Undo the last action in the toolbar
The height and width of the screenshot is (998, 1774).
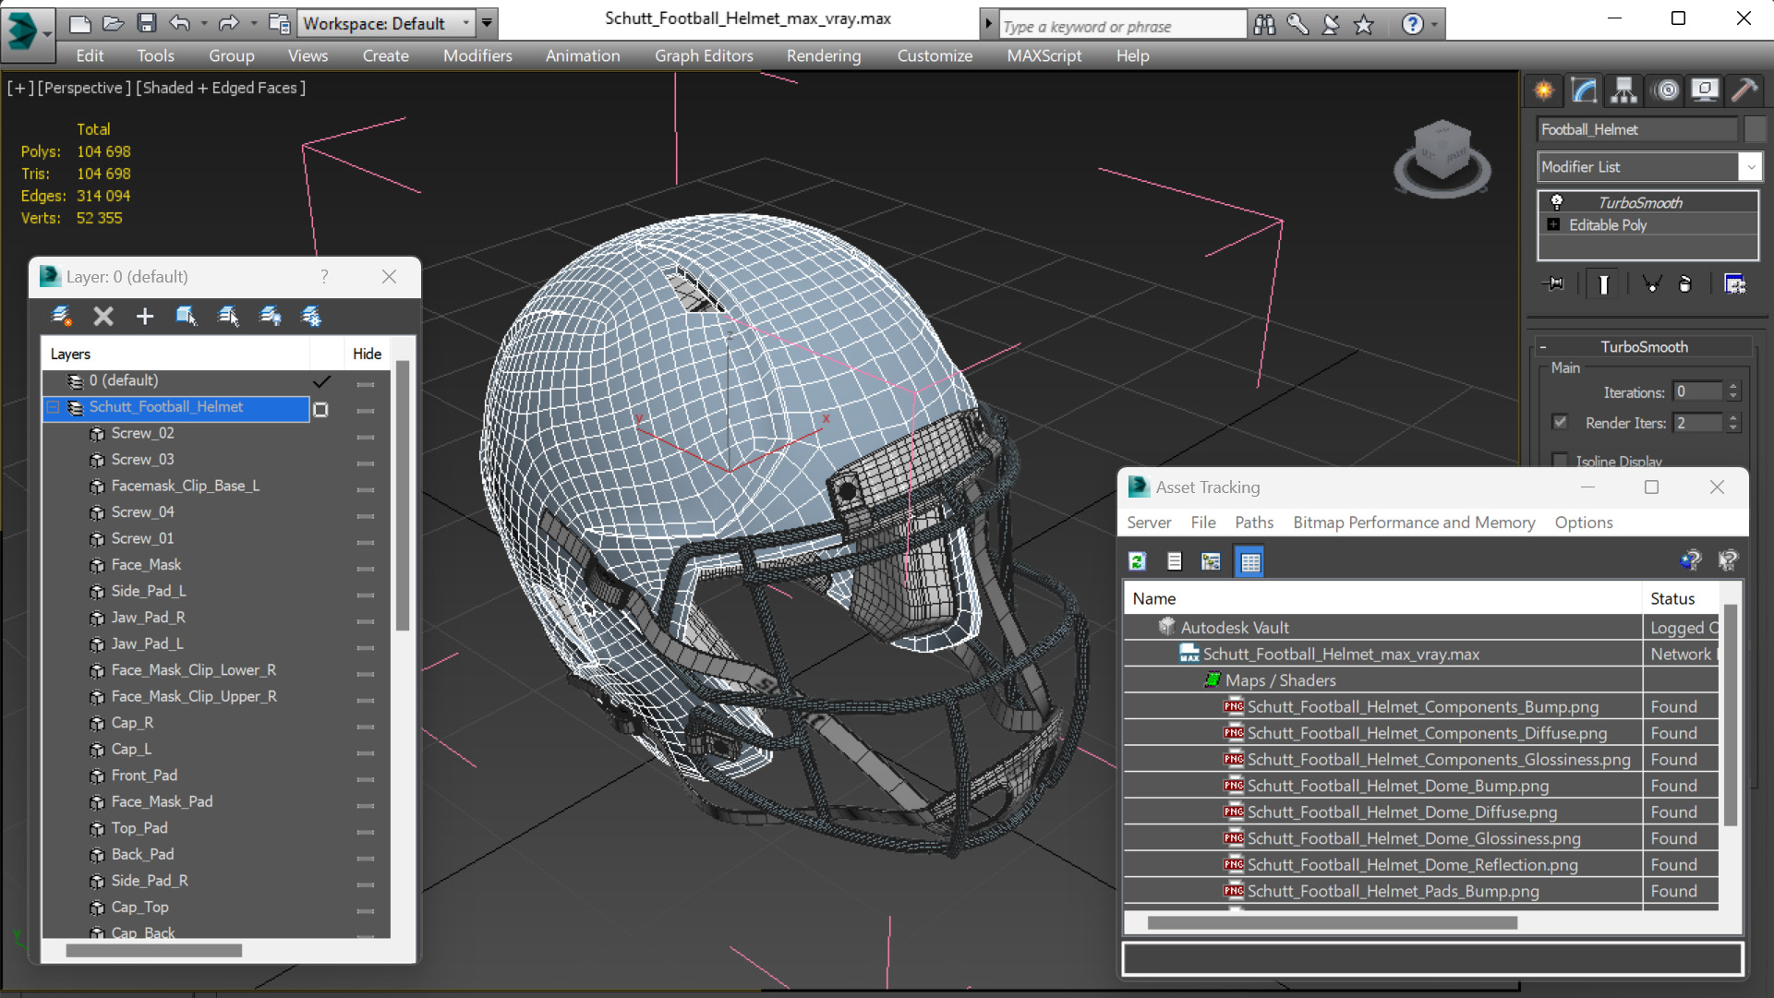coord(180,23)
